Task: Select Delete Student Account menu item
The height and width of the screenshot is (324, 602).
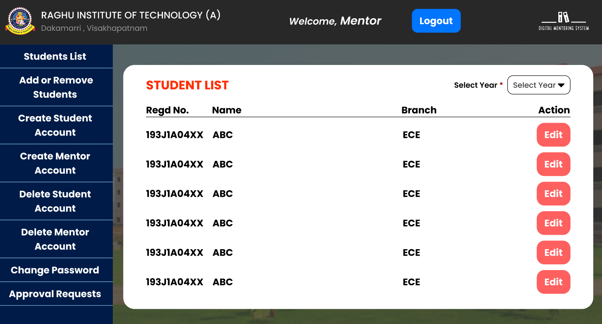Action: pos(55,201)
